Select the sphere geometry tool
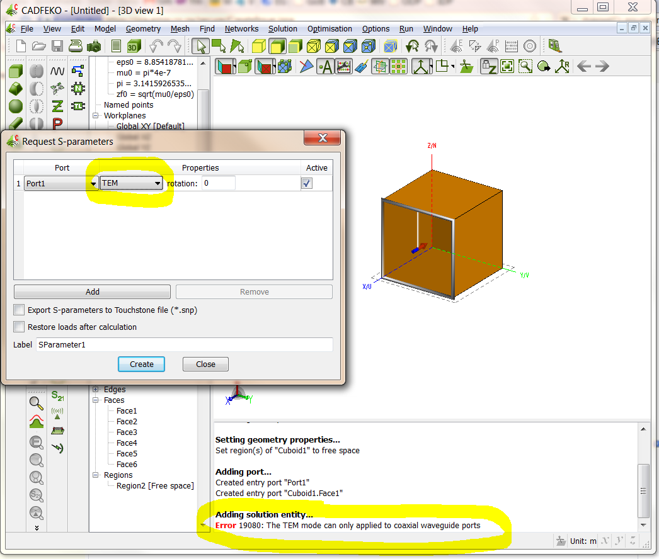Image resolution: width=659 pixels, height=559 pixels. 16,106
